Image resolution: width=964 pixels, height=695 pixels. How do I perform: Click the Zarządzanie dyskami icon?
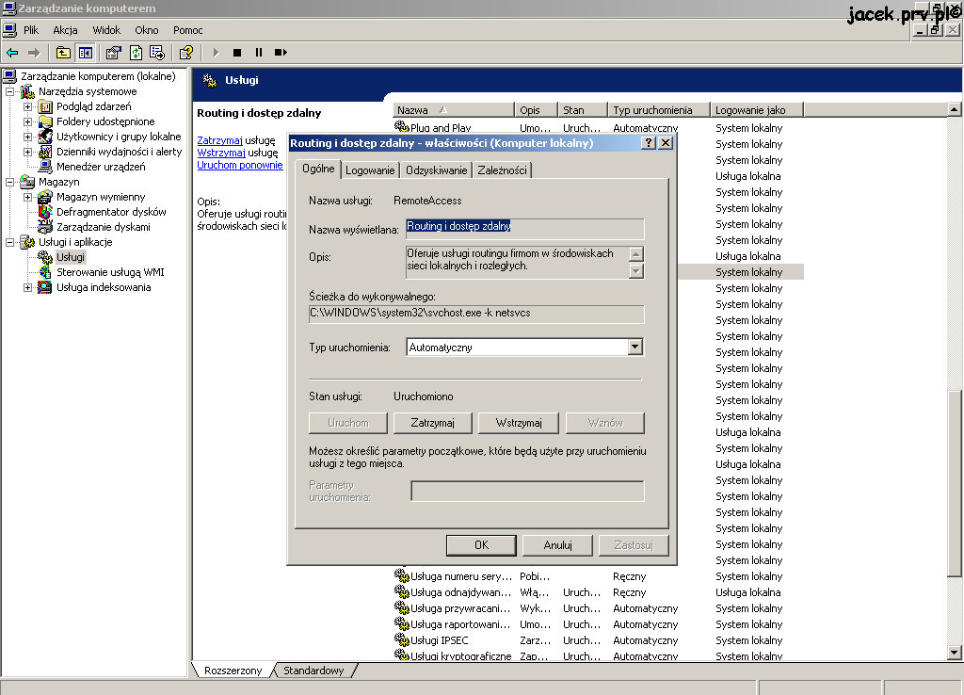point(45,227)
